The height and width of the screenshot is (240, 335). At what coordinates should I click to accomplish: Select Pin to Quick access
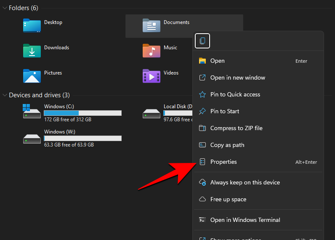point(258,94)
